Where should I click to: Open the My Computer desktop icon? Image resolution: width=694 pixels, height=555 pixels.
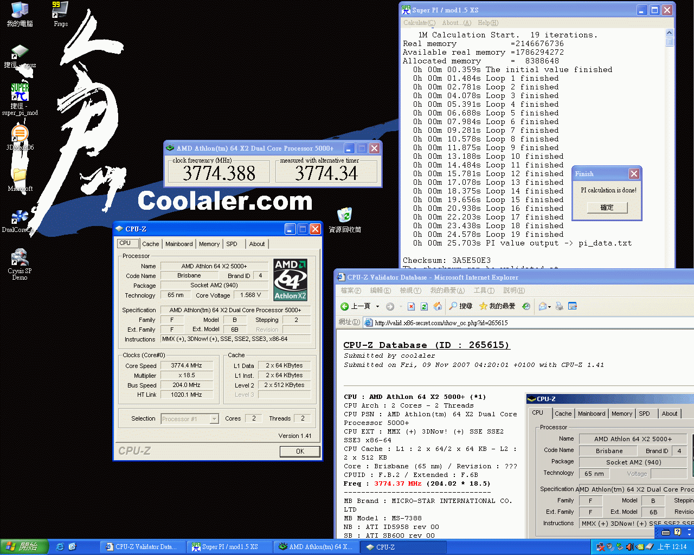20,14
